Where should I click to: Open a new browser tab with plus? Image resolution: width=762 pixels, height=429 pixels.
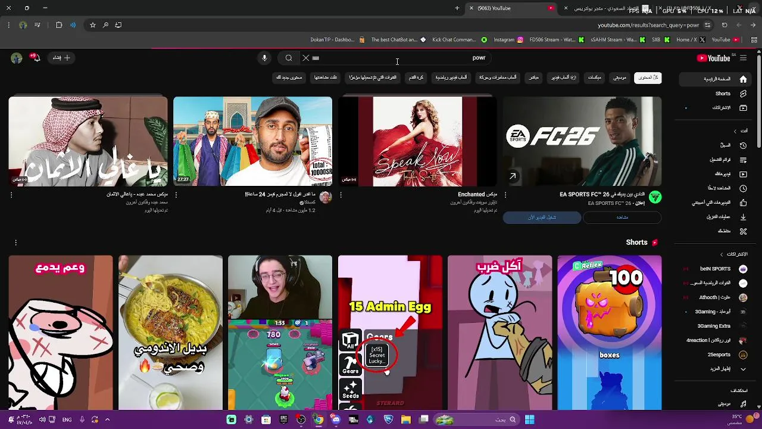(457, 8)
